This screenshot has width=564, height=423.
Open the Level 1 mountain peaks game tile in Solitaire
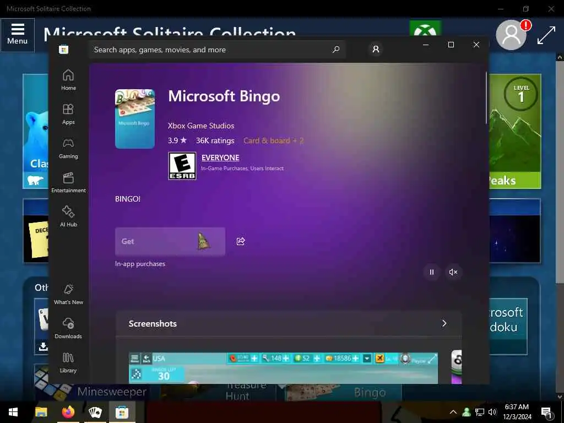(515, 131)
